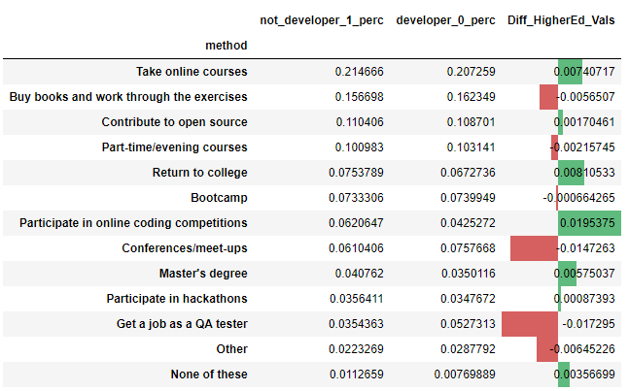Select cell value 0.0733306
This screenshot has height=391, width=629.
tap(356, 197)
